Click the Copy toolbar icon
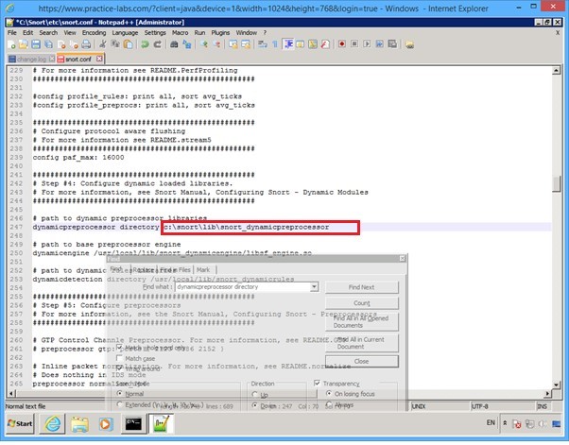 point(115,44)
